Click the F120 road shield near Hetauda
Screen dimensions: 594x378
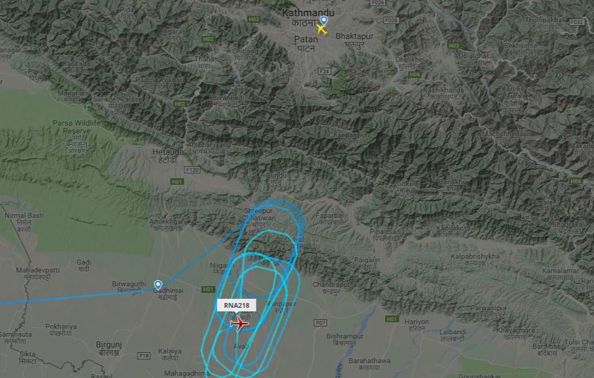[x=192, y=170]
